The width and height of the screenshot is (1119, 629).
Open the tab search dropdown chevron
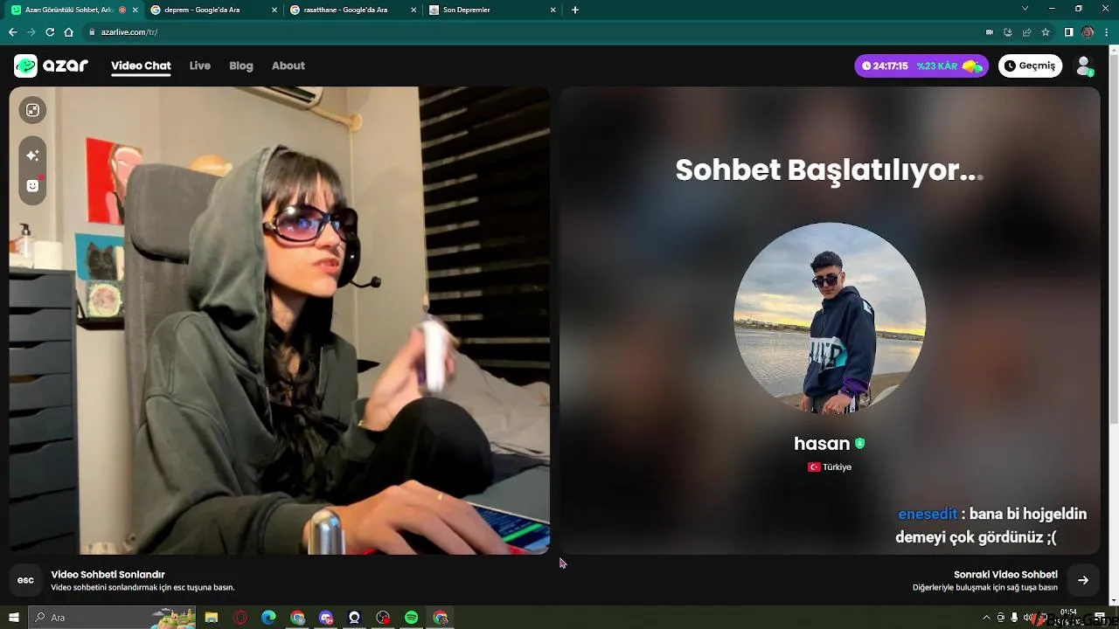coord(1025,9)
